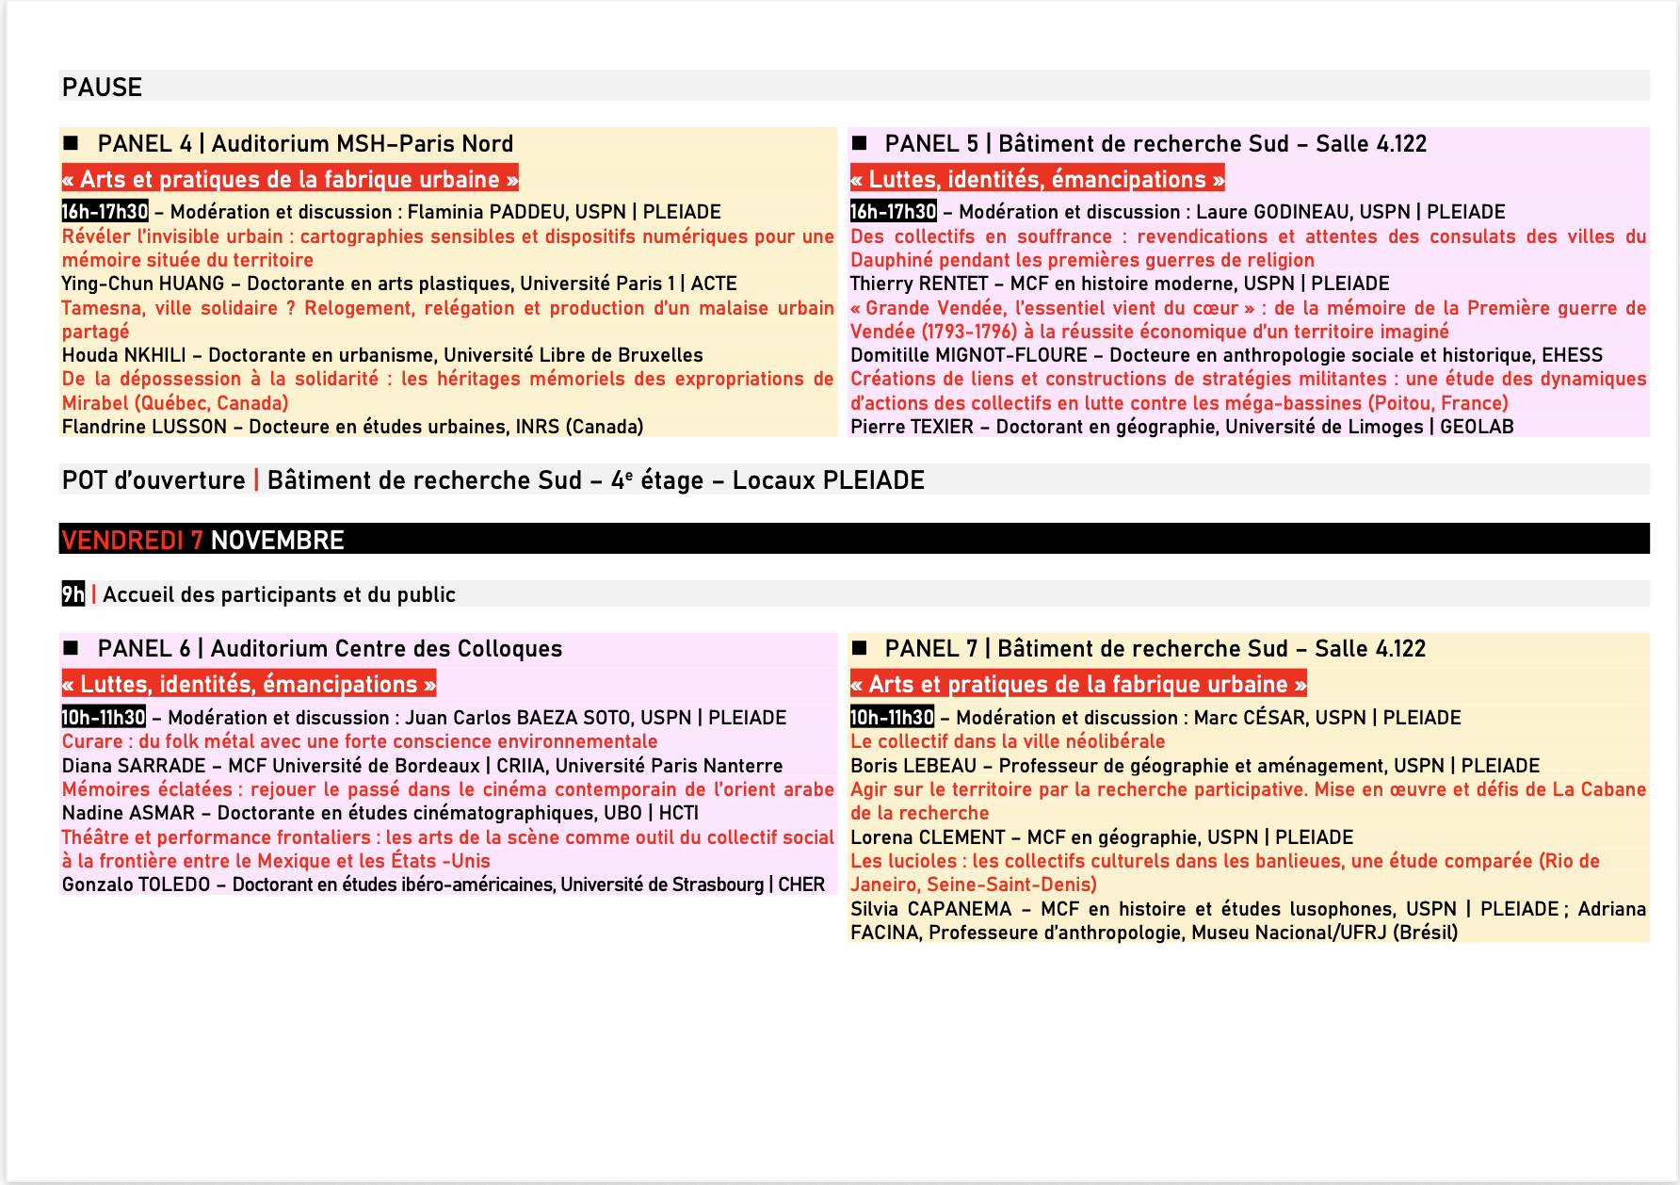Viewport: 1680px width, 1185px height.
Task: Click the speaker name Ying-Chun HUANG
Action: click(x=143, y=284)
